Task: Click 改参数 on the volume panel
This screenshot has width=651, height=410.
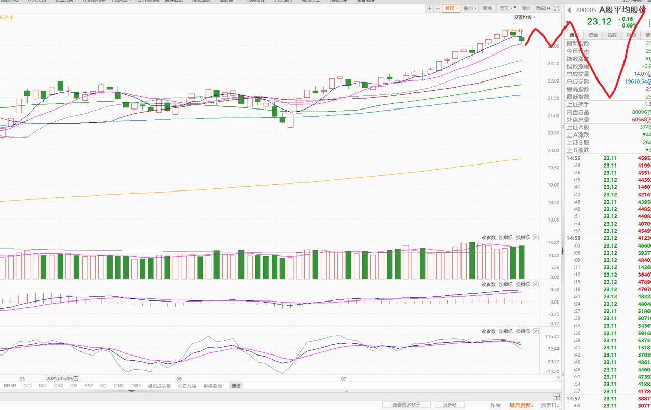Action: 489,238
